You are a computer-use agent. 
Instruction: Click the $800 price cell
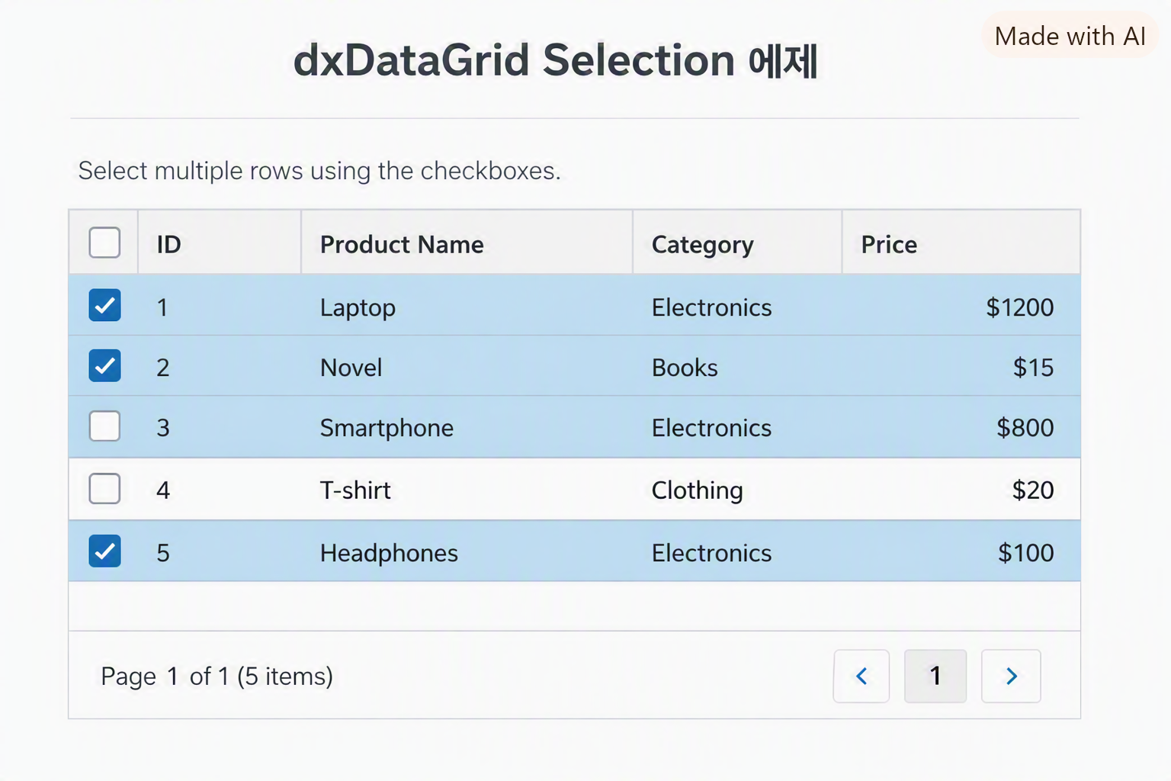click(x=961, y=427)
